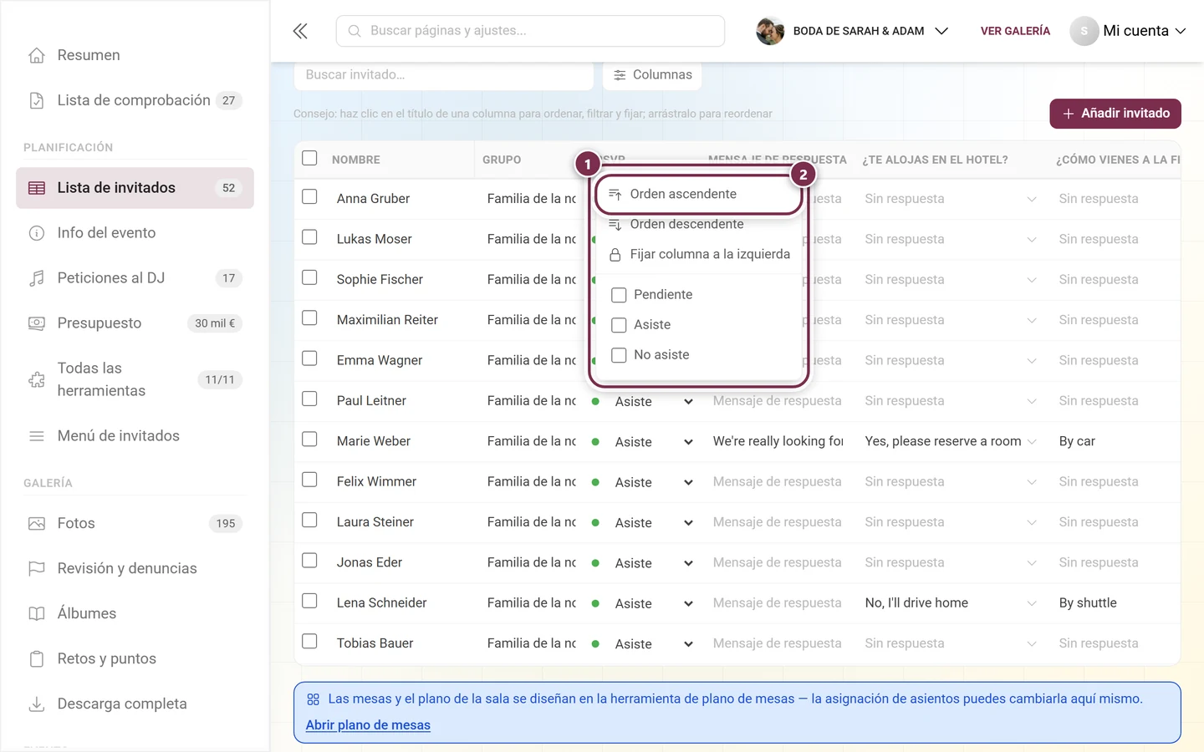
Task: Open Lista de invitados in sidebar
Action: 135,188
